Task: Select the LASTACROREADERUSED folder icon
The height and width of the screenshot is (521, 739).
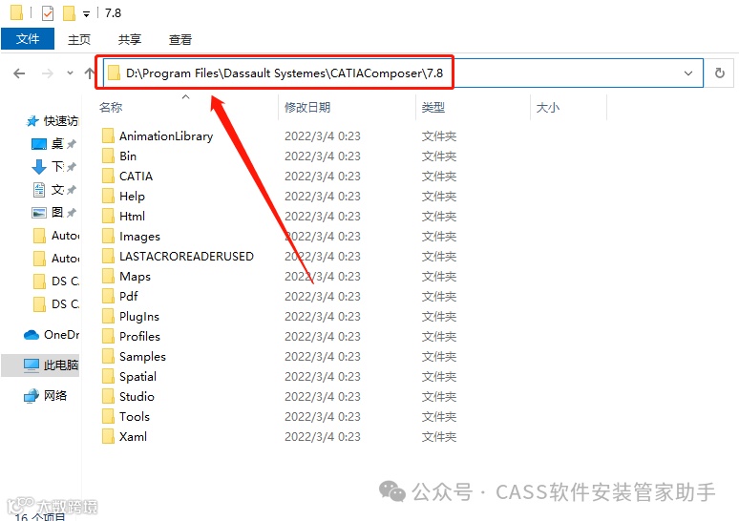Action: [x=108, y=256]
